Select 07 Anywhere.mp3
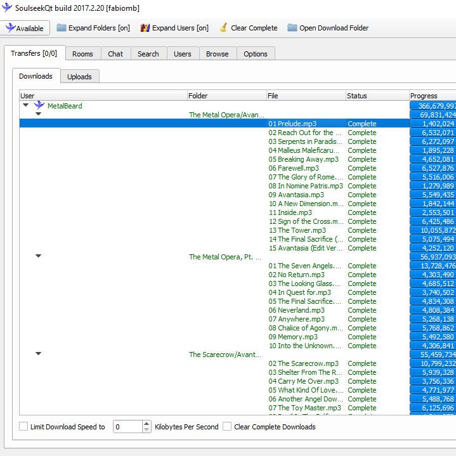 [x=297, y=319]
